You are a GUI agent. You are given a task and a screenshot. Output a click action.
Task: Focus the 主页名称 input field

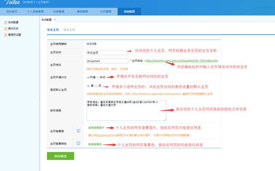tap(107, 53)
